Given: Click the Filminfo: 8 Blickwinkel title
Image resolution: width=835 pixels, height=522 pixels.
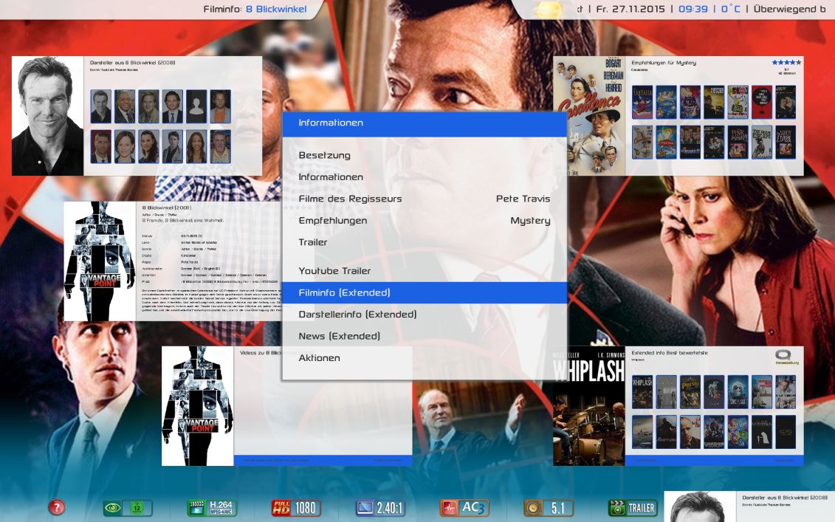Looking at the screenshot, I should pyautogui.click(x=255, y=9).
